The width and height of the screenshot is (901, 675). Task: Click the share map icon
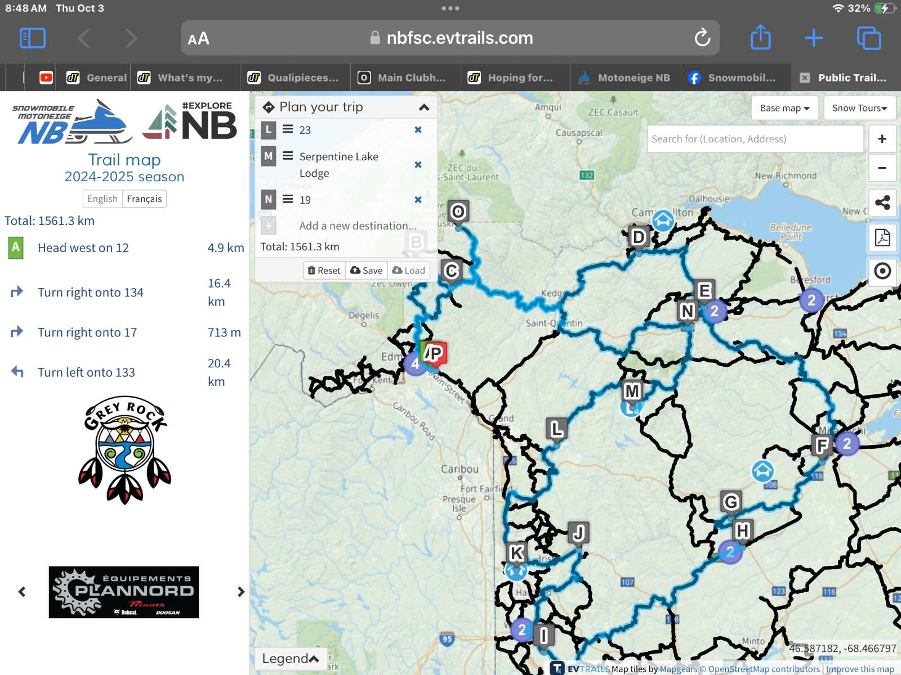(882, 202)
